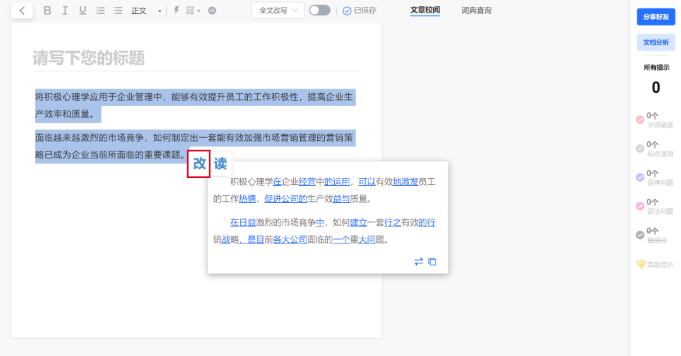
Task: Click the back arrow button
Action: pos(22,11)
